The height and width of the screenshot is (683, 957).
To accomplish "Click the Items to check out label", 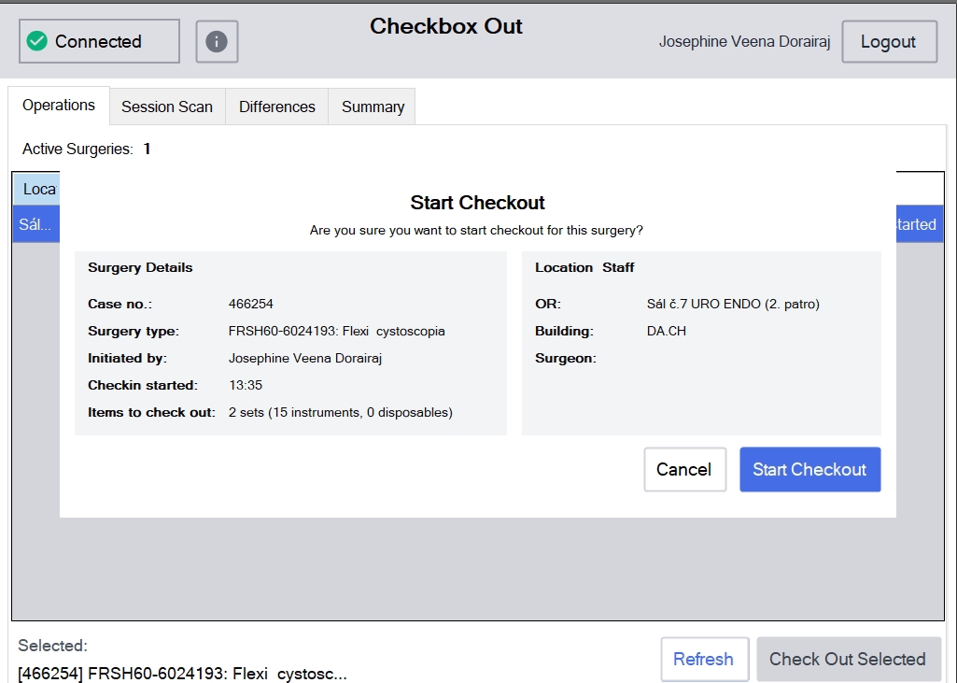I will coord(151,412).
